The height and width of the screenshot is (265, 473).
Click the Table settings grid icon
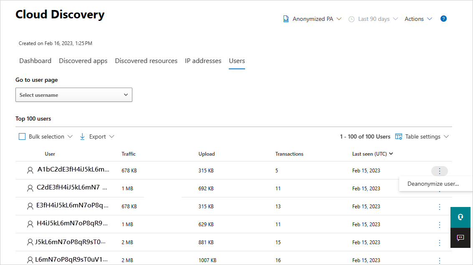(399, 136)
